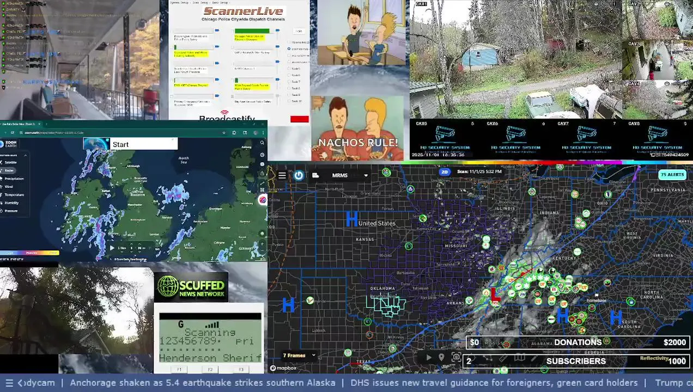Screen dimensions: 693x392
Task: Click the Scuffed News Network logo
Action: tap(191, 287)
